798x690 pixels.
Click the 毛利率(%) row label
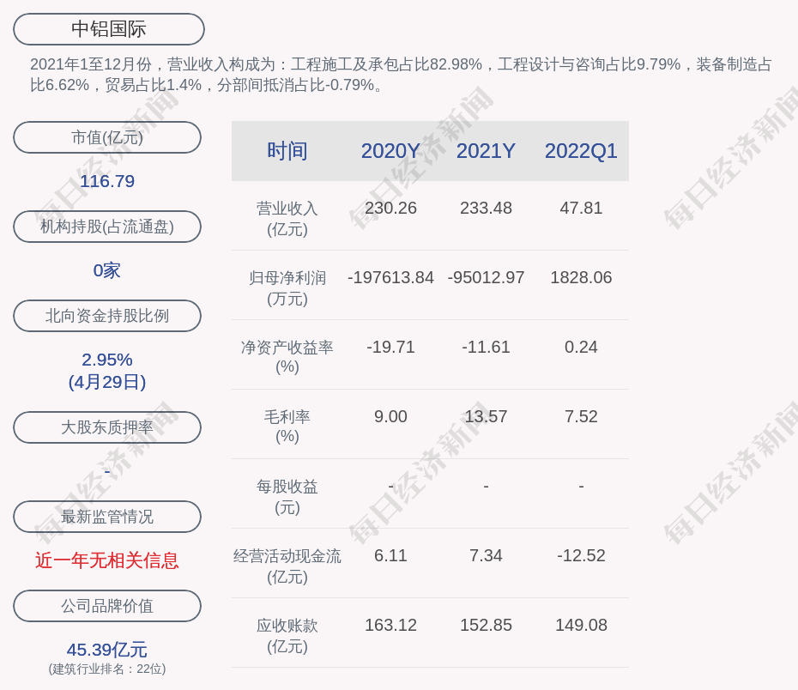tap(287, 427)
